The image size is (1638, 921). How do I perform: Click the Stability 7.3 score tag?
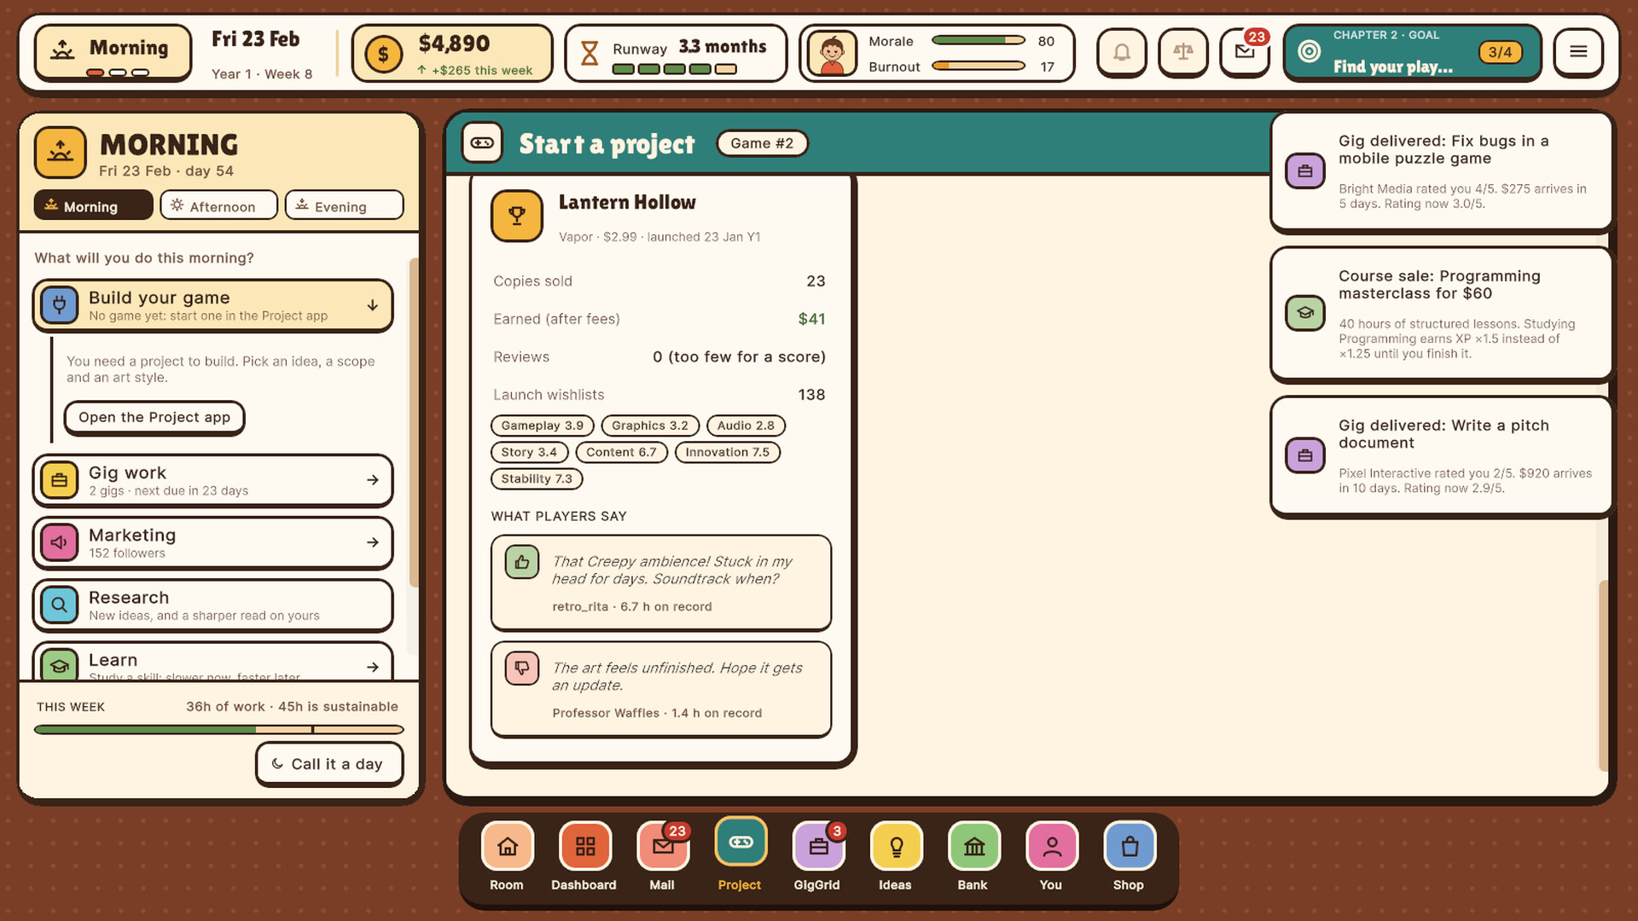pyautogui.click(x=537, y=478)
